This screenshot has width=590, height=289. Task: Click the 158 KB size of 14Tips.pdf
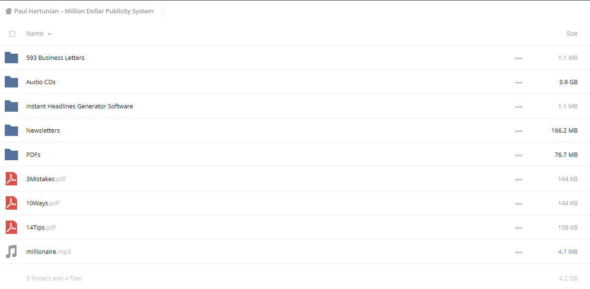tap(568, 227)
